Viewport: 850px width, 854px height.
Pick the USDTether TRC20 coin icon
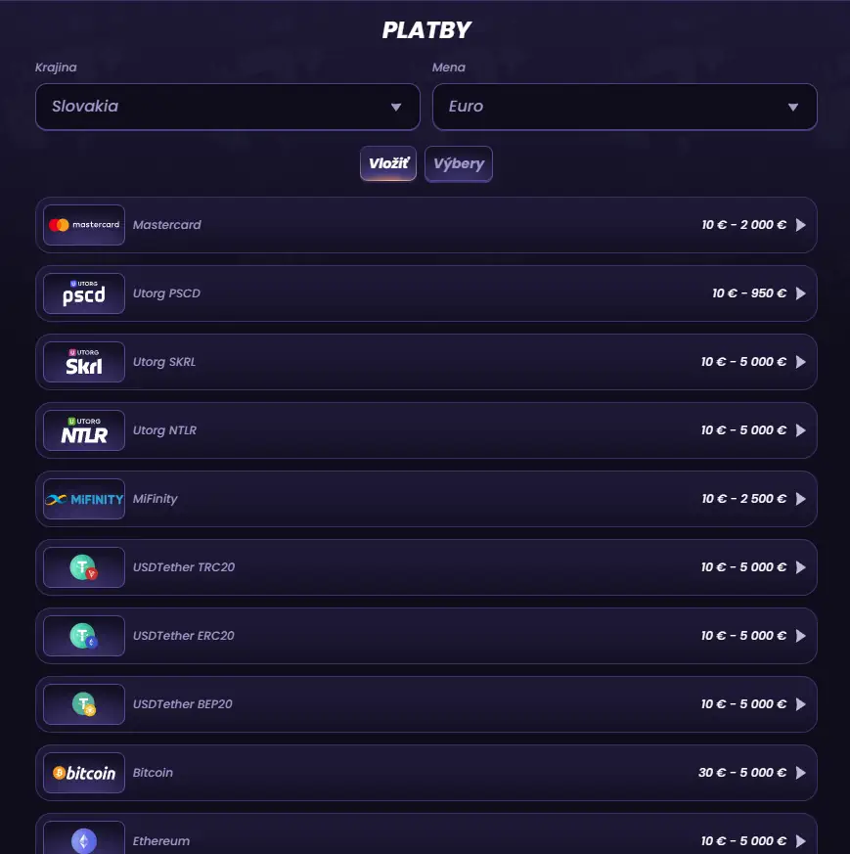(x=84, y=567)
